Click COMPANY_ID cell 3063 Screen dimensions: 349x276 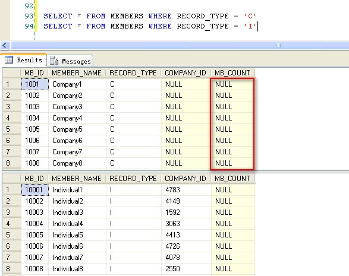(186, 224)
